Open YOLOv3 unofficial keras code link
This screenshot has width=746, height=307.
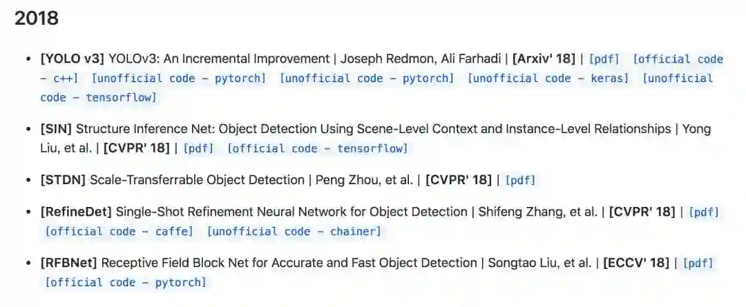click(548, 79)
